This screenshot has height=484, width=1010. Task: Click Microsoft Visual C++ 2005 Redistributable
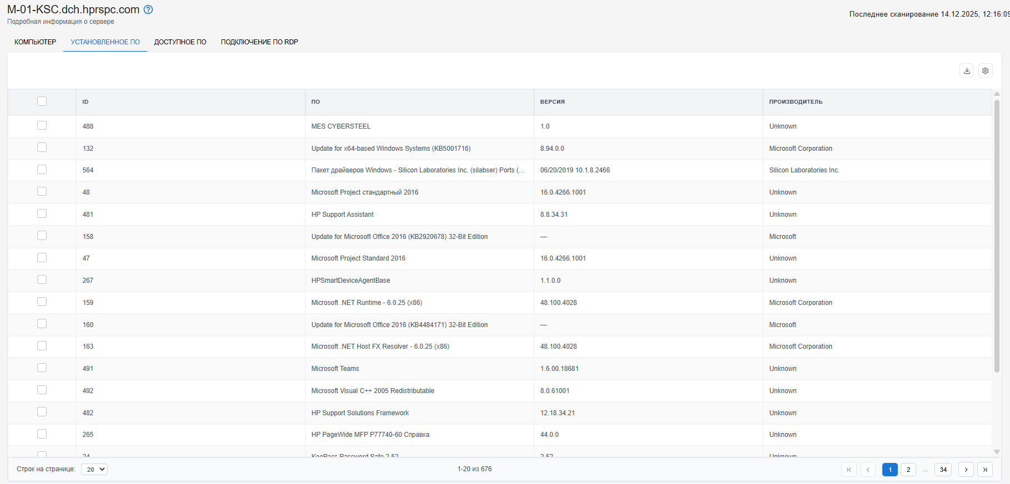373,391
